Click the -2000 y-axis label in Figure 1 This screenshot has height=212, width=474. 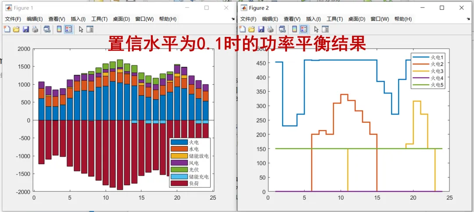coord(23,192)
